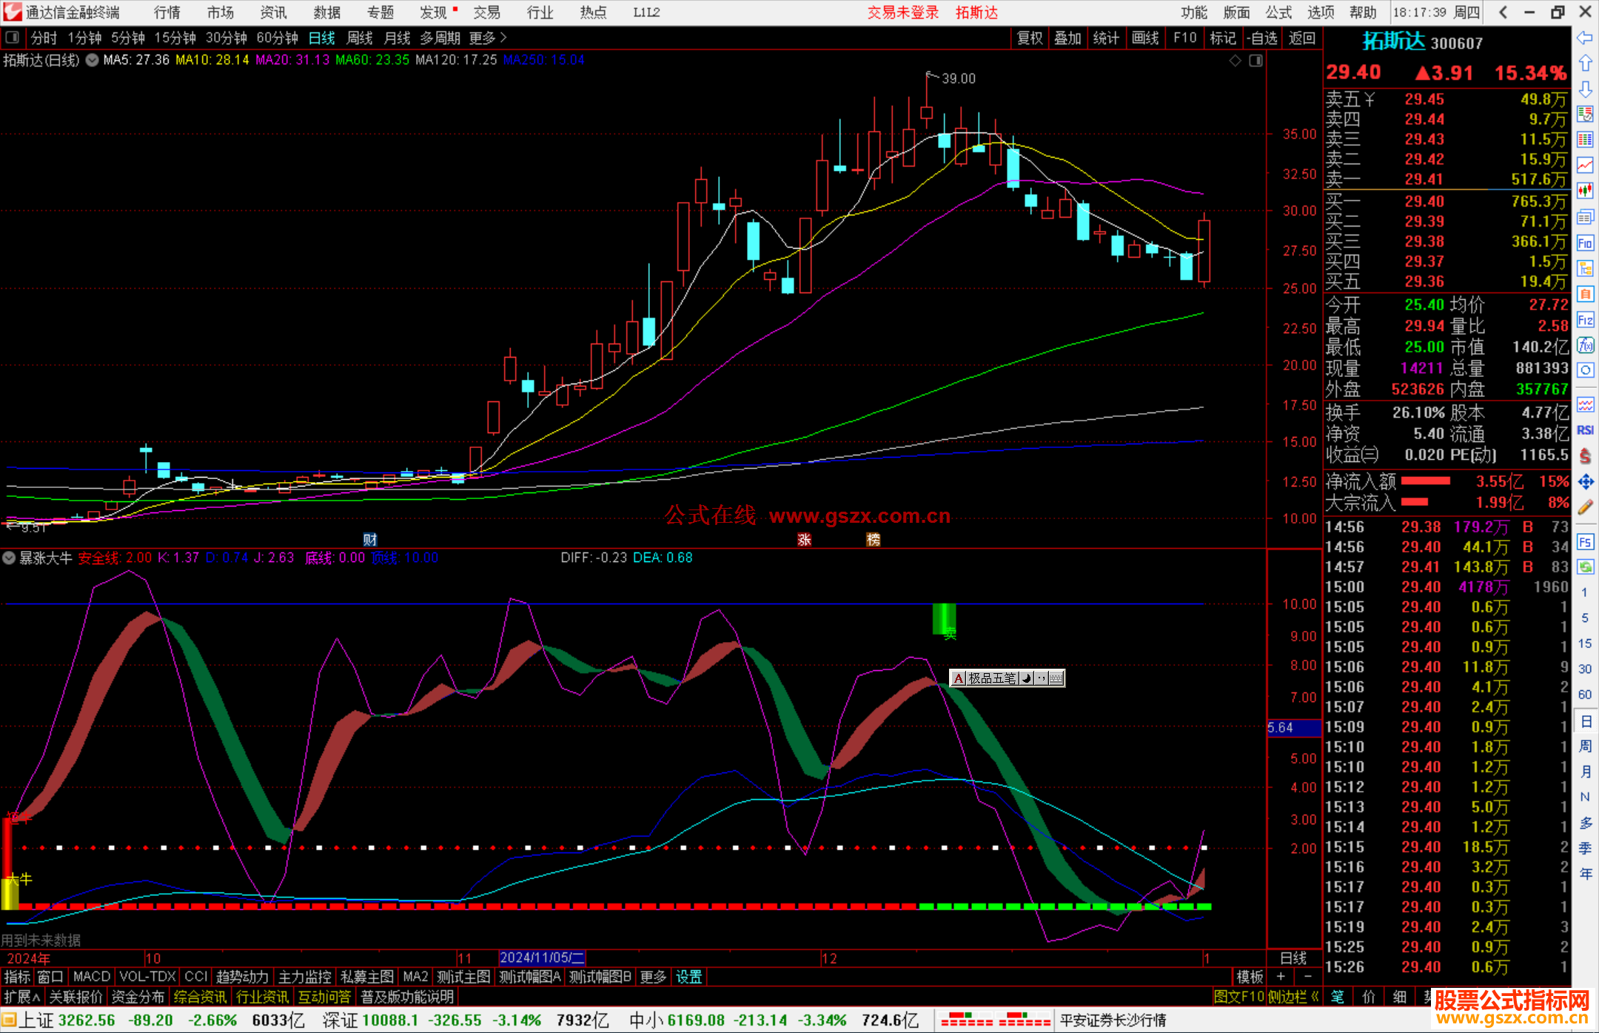1599x1033 pixels.
Task: Click the 交易未登录 login link
Action: (903, 13)
